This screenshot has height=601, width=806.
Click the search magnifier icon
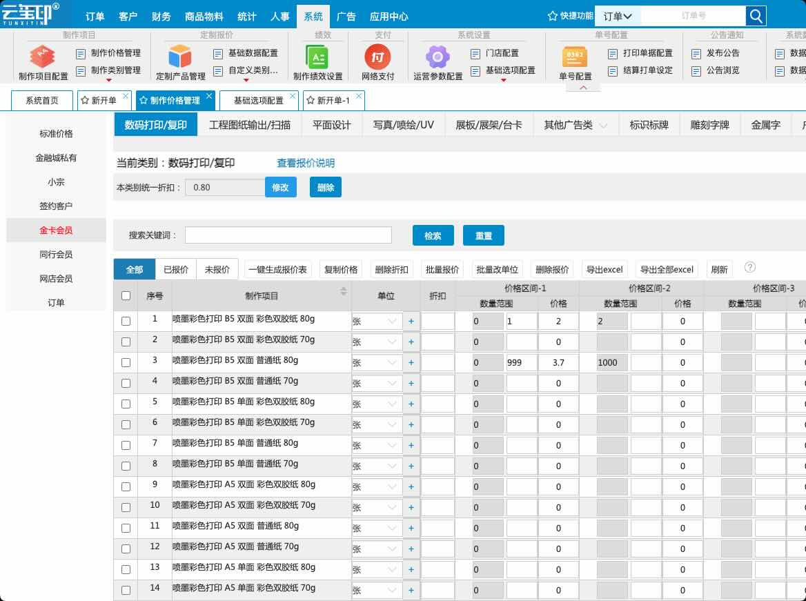pyautogui.click(x=756, y=16)
